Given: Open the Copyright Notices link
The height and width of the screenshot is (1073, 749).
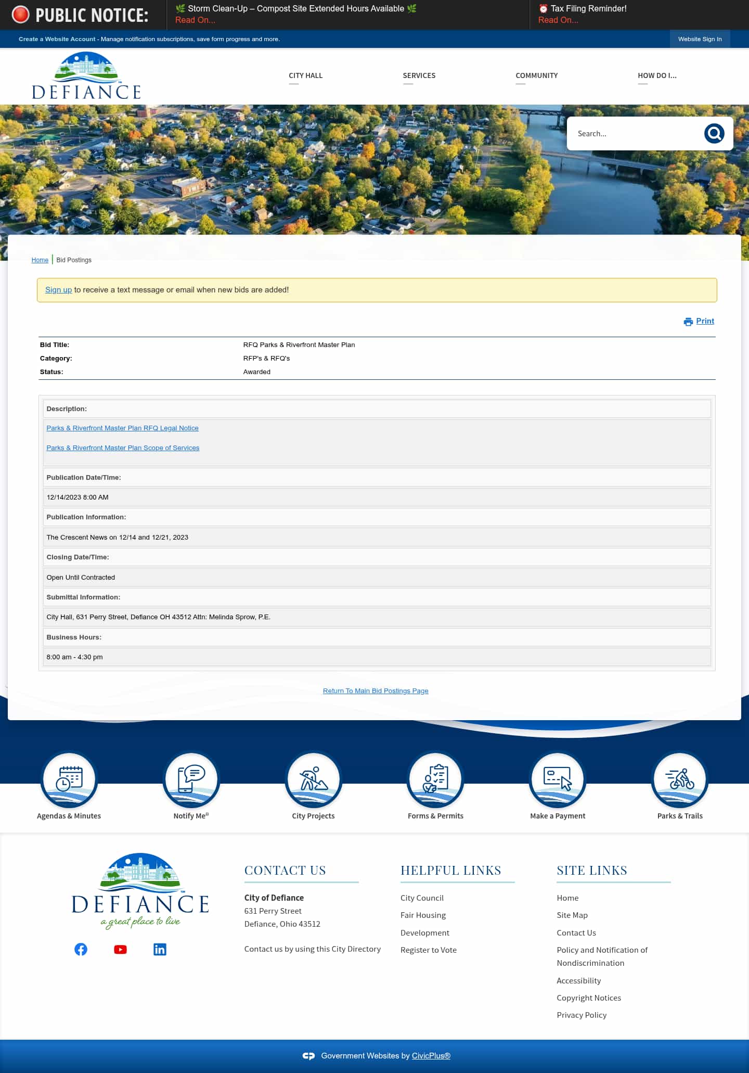Looking at the screenshot, I should click(x=589, y=998).
